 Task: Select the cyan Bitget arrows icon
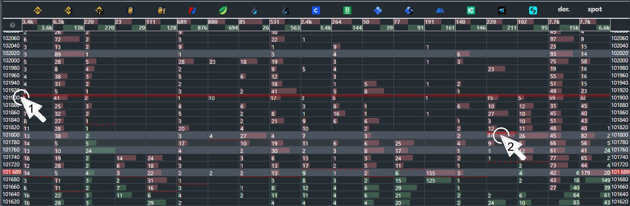tap(533, 10)
